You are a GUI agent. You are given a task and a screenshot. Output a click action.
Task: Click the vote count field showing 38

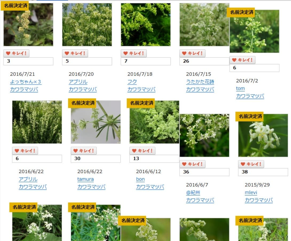coord(263,172)
